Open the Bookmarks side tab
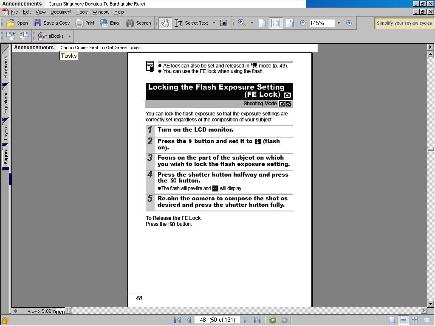The image size is (435, 326). point(6,67)
